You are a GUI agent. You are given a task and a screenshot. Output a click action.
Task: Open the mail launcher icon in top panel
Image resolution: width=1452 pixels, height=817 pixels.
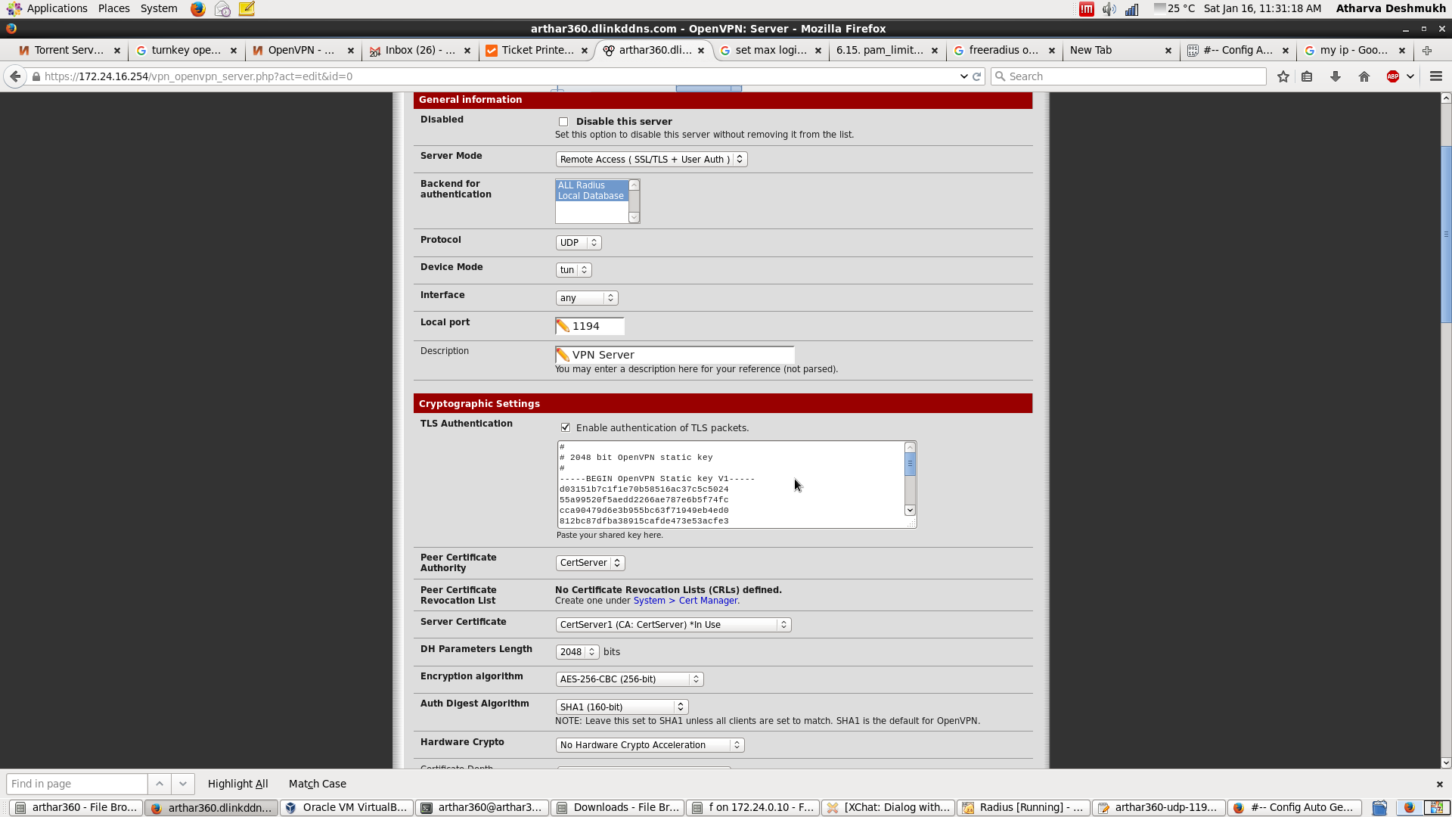tap(222, 9)
